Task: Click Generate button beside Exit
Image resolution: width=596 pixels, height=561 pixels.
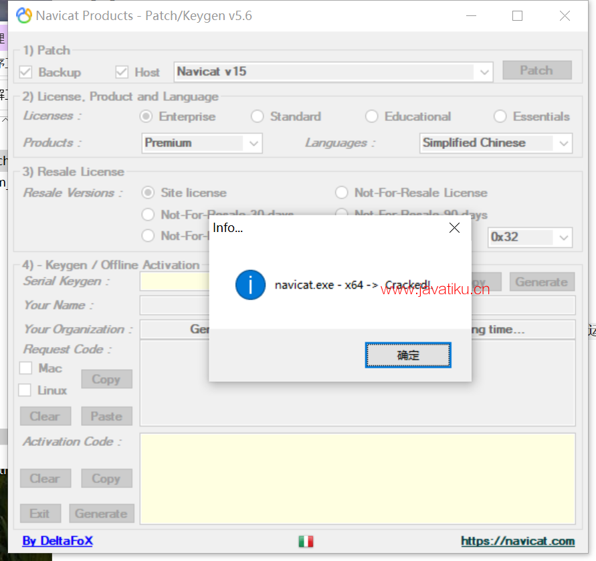Action: tap(102, 514)
